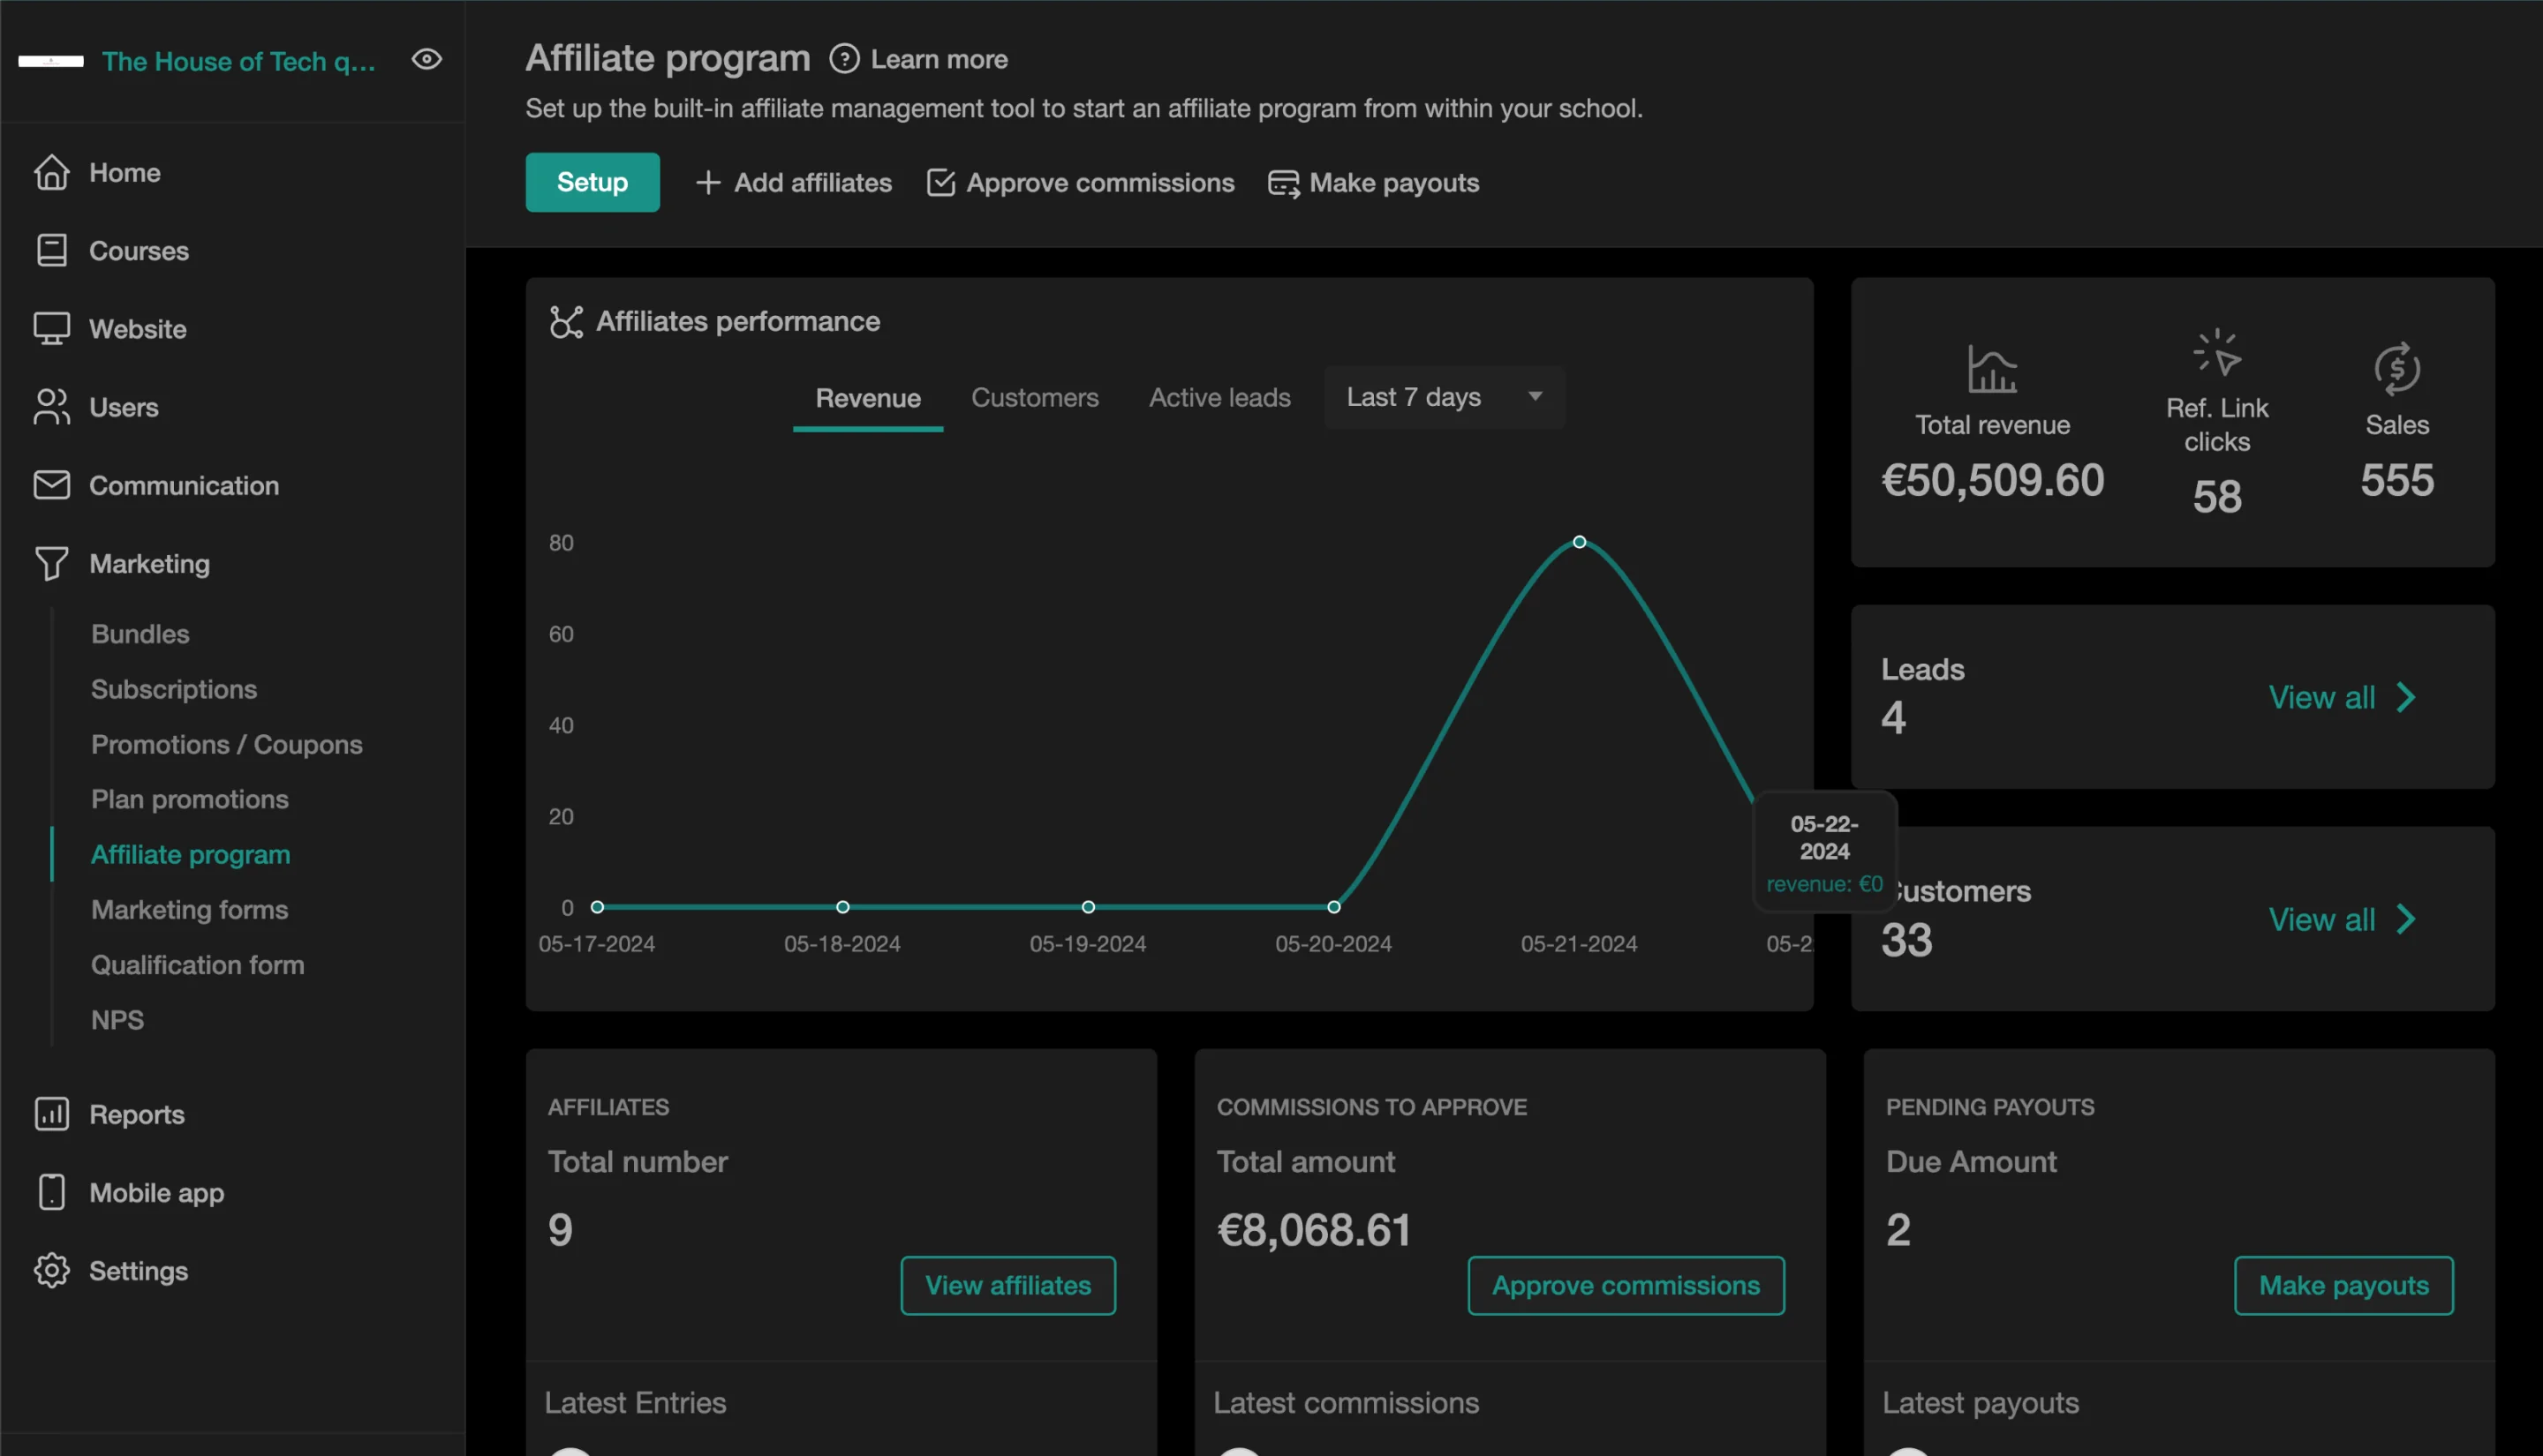Click the 05-21-2024 peak data point

pos(1579,542)
